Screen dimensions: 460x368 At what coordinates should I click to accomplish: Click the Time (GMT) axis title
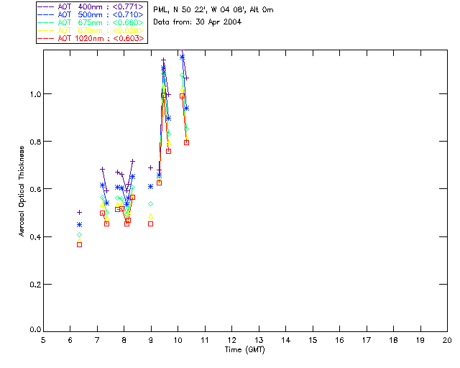coord(244,350)
